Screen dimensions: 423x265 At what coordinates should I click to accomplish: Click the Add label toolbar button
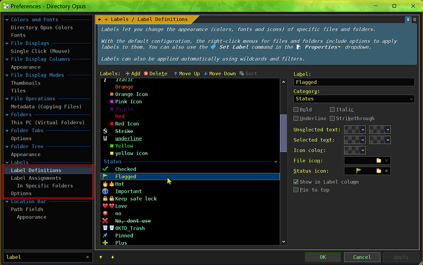coord(131,73)
